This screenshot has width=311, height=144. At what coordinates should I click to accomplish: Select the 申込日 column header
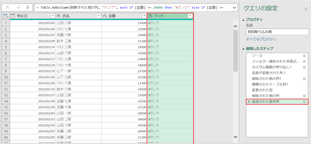tap(33, 16)
